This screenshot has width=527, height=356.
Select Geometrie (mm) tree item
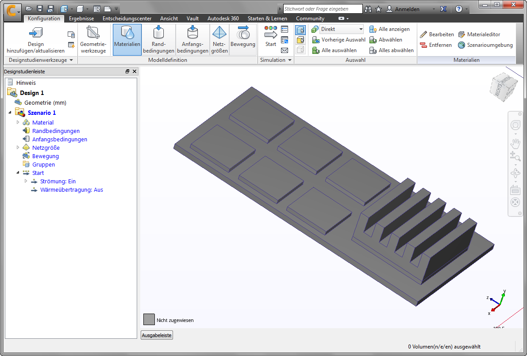pyautogui.click(x=45, y=102)
